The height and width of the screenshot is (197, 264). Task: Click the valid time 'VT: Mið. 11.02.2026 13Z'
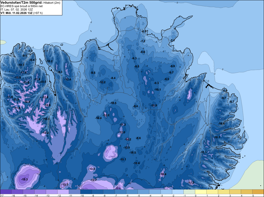click(x=17, y=13)
